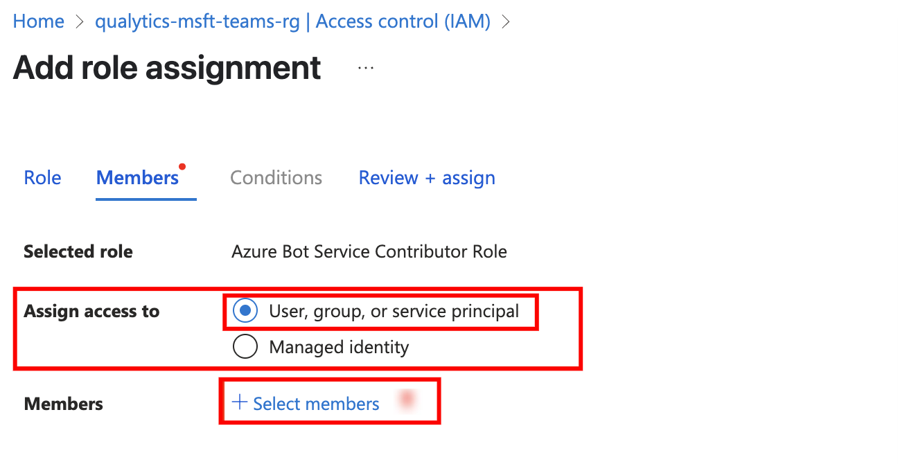The height and width of the screenshot is (464, 898).
Task: Click the Members section label
Action: click(63, 403)
